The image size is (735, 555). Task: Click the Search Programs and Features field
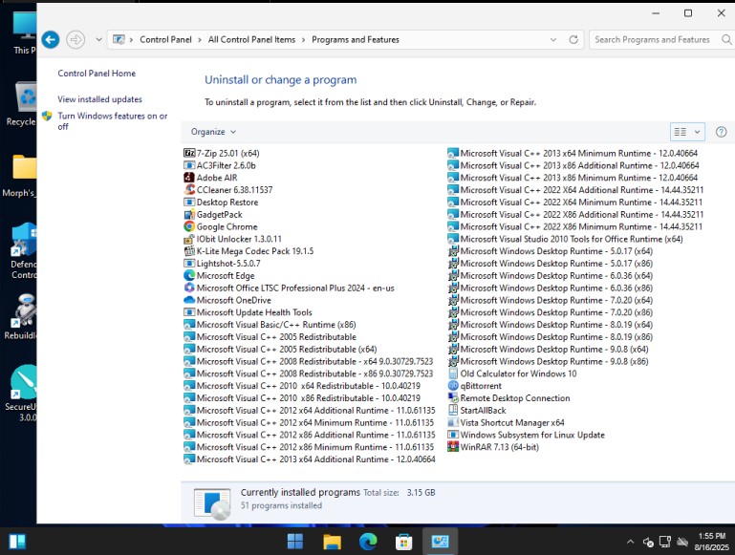click(654, 40)
